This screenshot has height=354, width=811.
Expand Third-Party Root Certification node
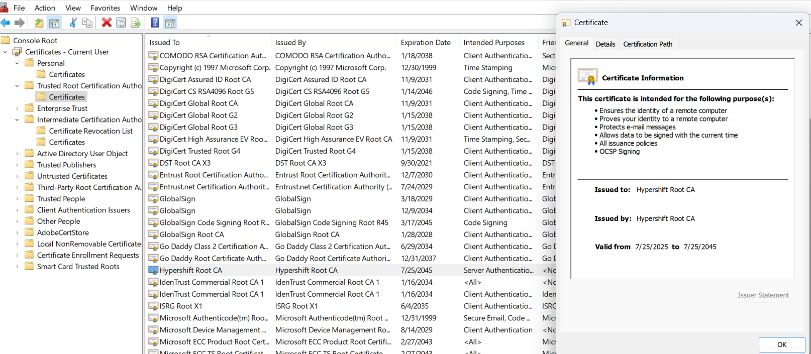(17, 187)
